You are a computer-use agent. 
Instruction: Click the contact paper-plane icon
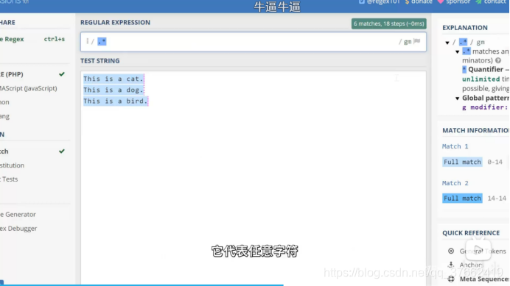pyautogui.click(x=478, y=2)
